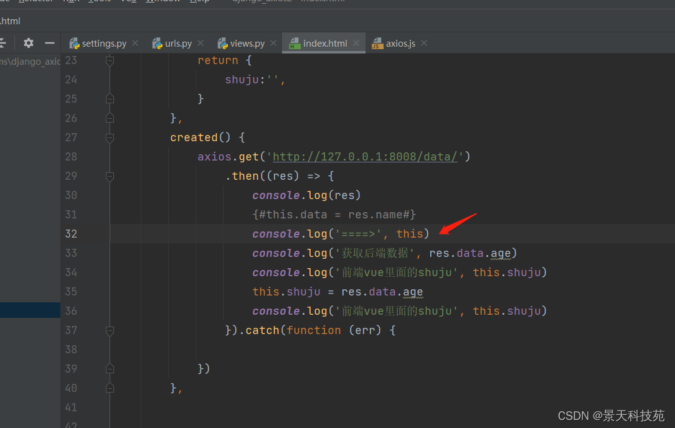Click "this" keyword on line 32
The height and width of the screenshot is (428, 675).
coord(409,233)
